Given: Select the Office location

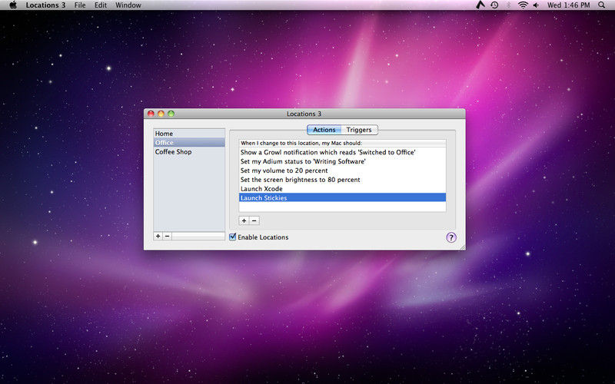Looking at the screenshot, I should [x=189, y=143].
